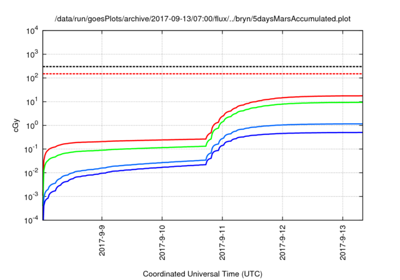Click the black dashed threshold line

point(202,66)
